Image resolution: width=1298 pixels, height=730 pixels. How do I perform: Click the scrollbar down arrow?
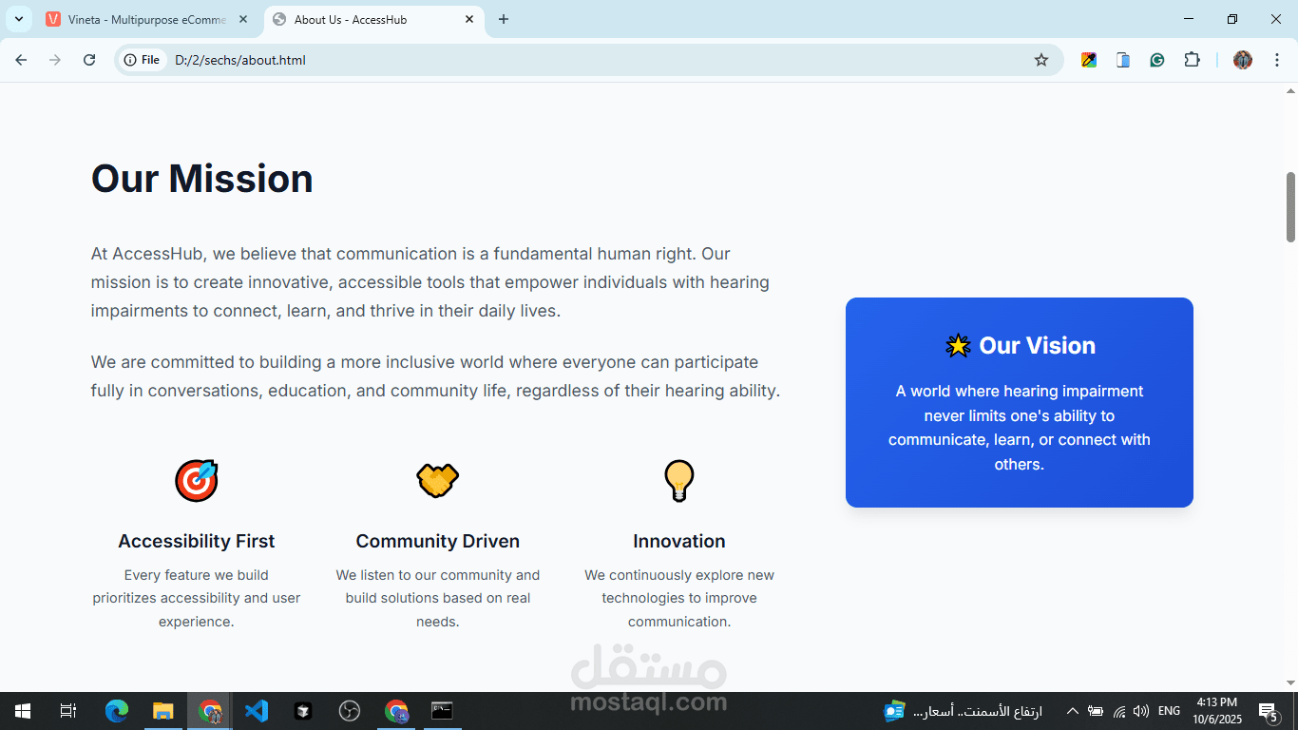1290,683
